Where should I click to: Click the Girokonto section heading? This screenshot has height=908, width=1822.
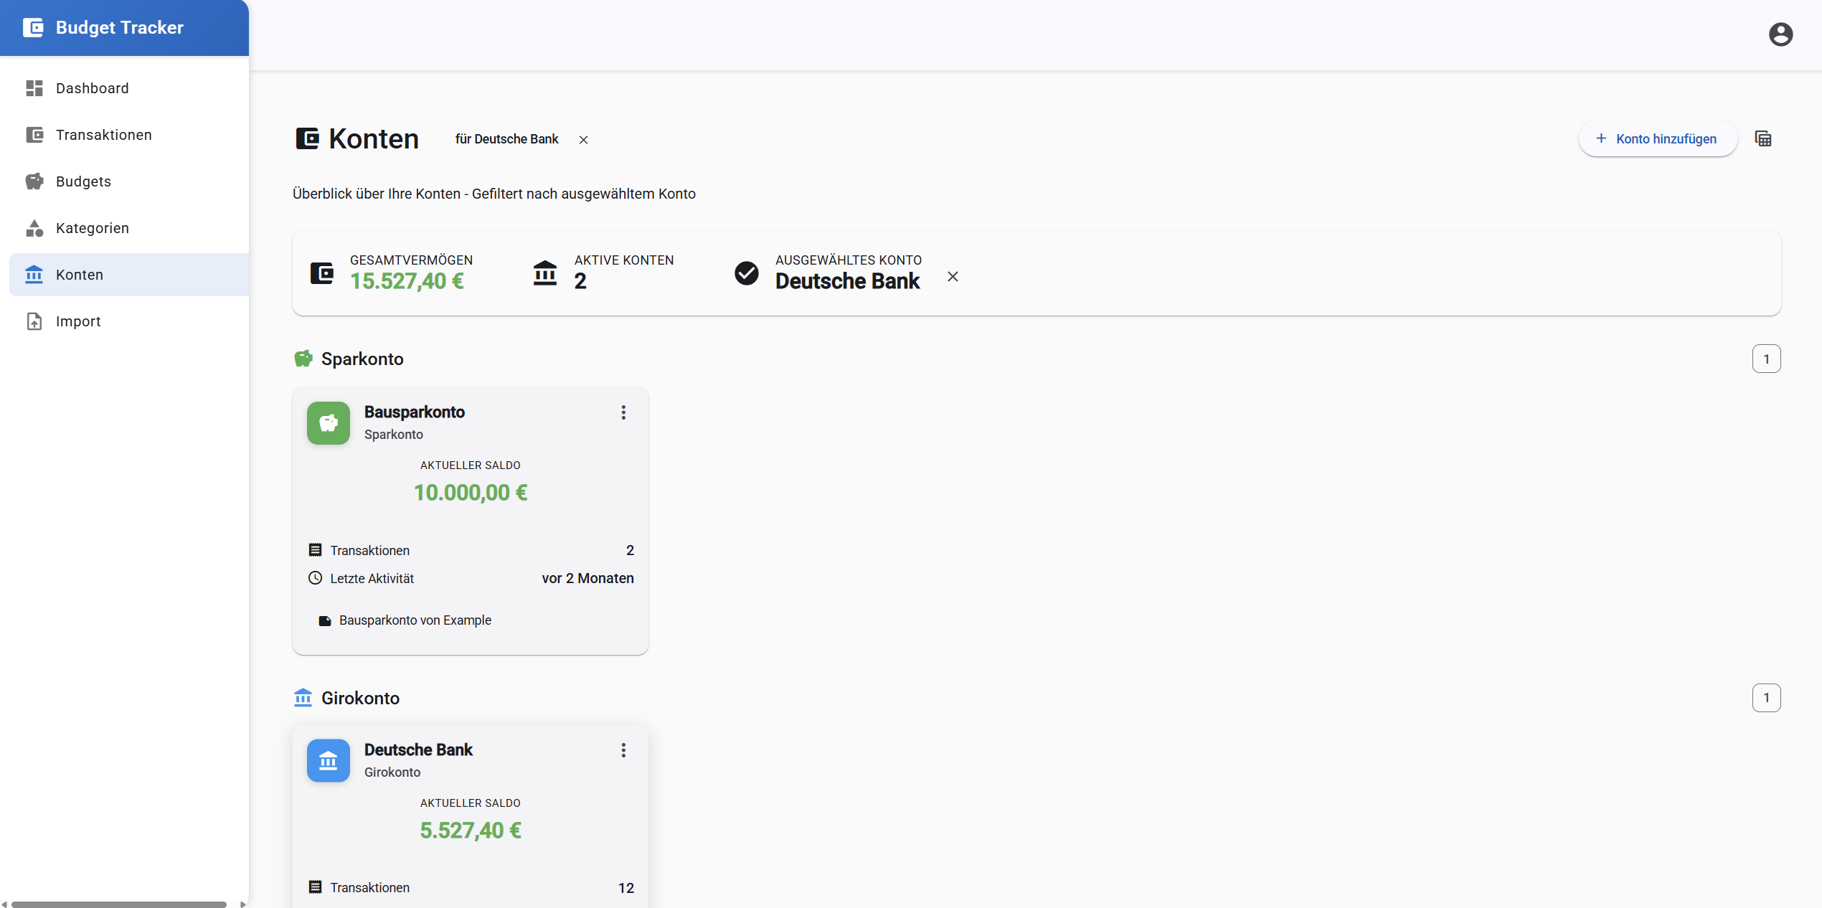(x=360, y=698)
